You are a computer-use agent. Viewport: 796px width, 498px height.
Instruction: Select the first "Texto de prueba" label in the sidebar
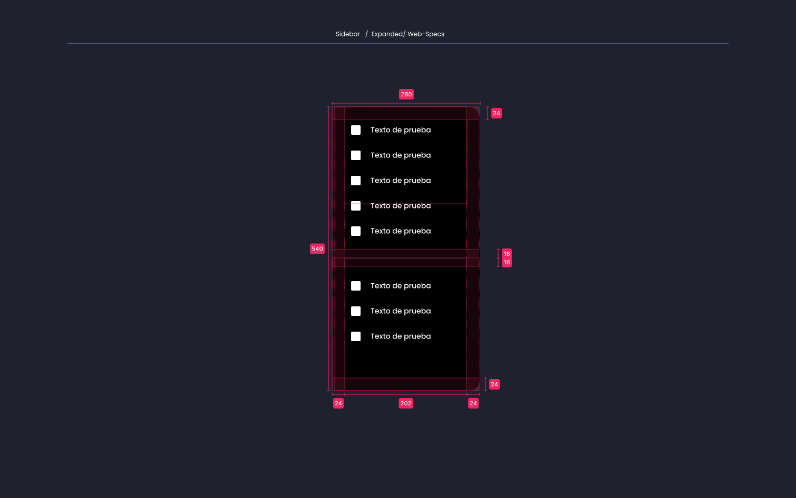tap(401, 130)
